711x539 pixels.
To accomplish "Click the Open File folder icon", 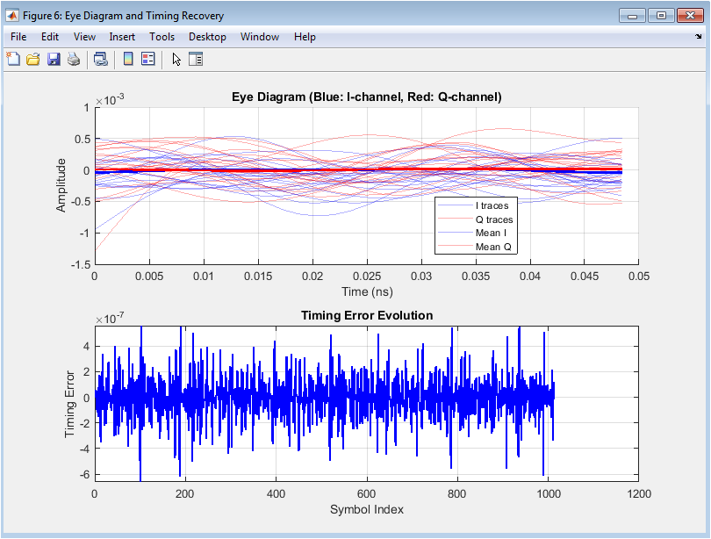I will pos(33,60).
